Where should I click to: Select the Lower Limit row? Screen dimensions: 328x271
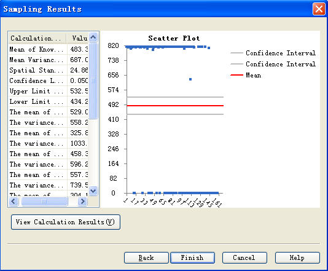pos(48,102)
